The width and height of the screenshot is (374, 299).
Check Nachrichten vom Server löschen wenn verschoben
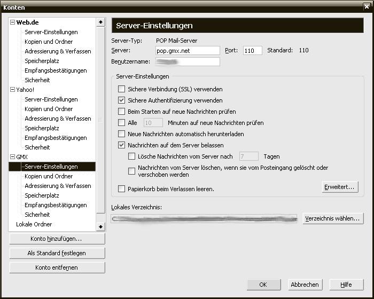click(131, 171)
